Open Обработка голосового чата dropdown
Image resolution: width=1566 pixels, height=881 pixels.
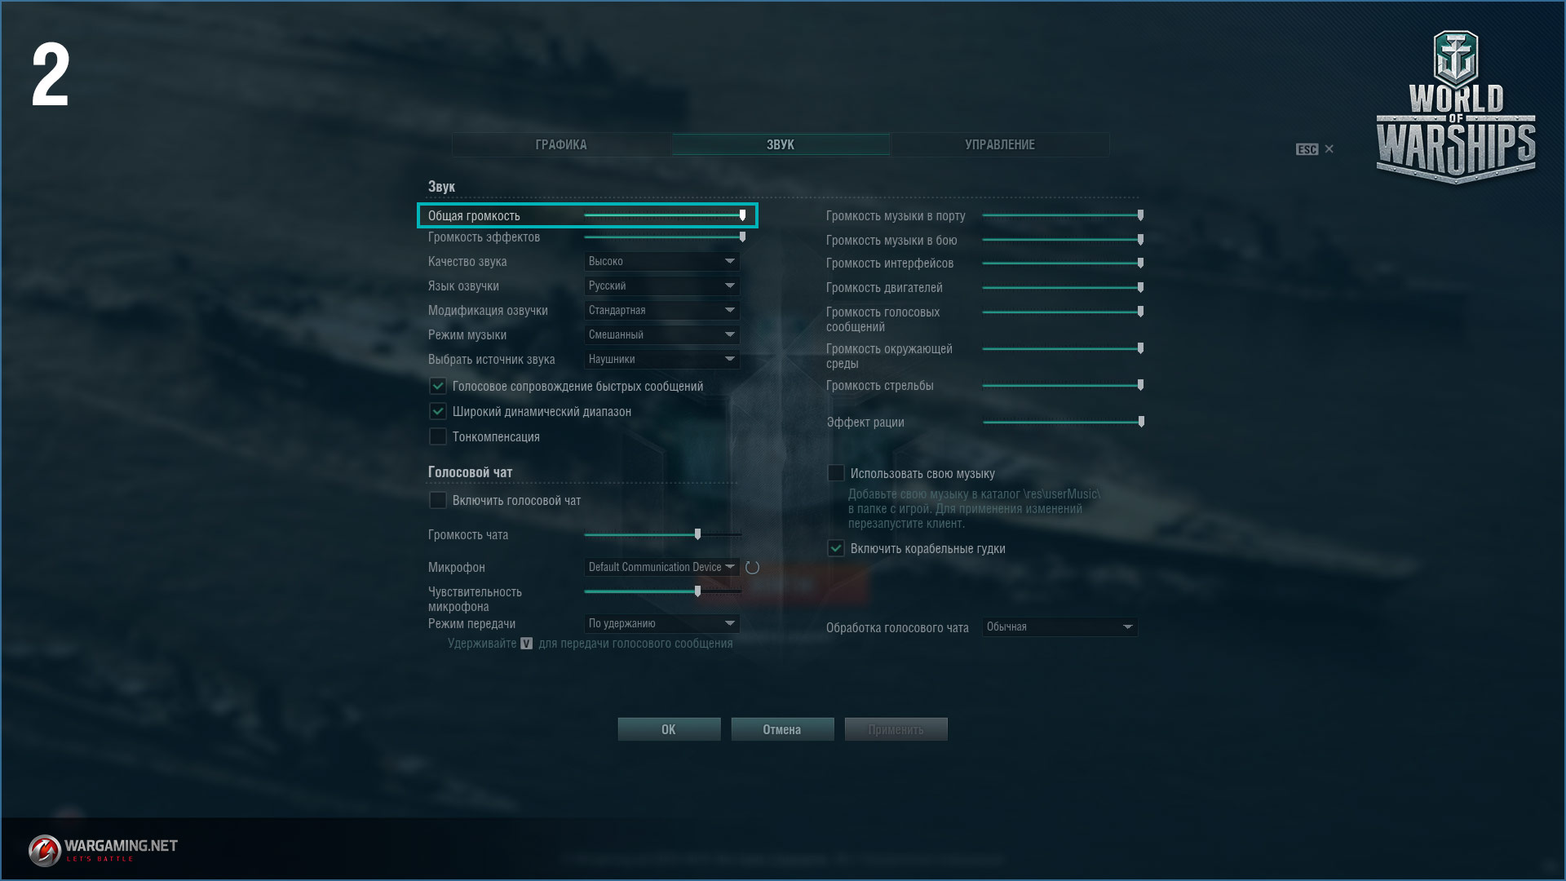pyautogui.click(x=1059, y=627)
